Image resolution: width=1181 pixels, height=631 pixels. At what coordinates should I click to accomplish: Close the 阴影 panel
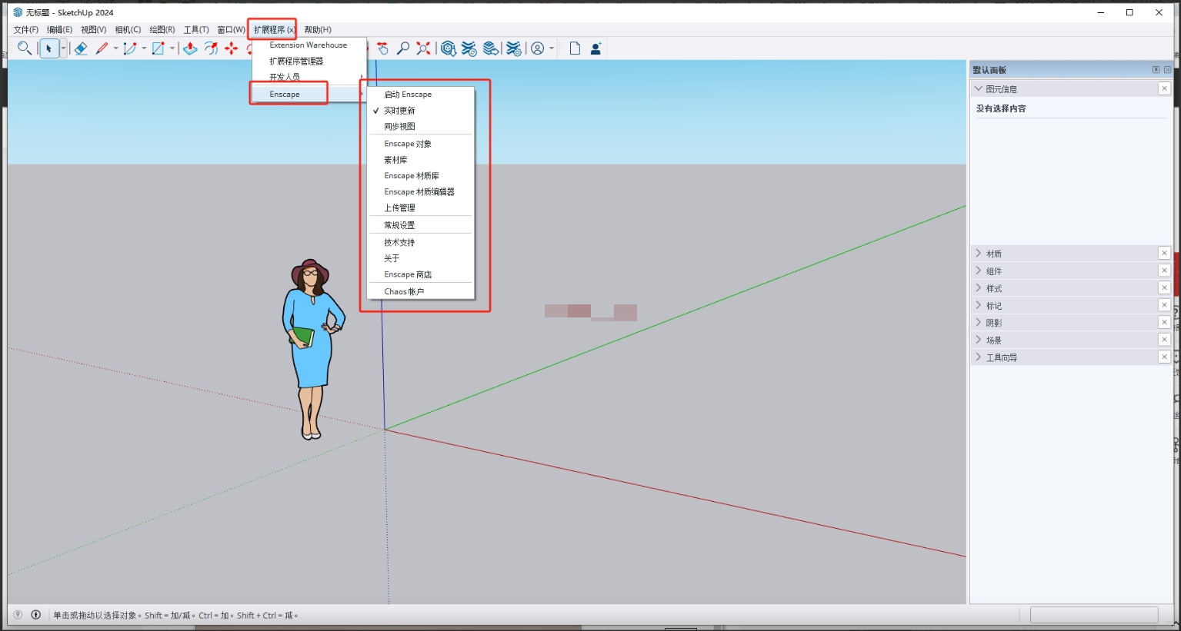coord(1164,322)
